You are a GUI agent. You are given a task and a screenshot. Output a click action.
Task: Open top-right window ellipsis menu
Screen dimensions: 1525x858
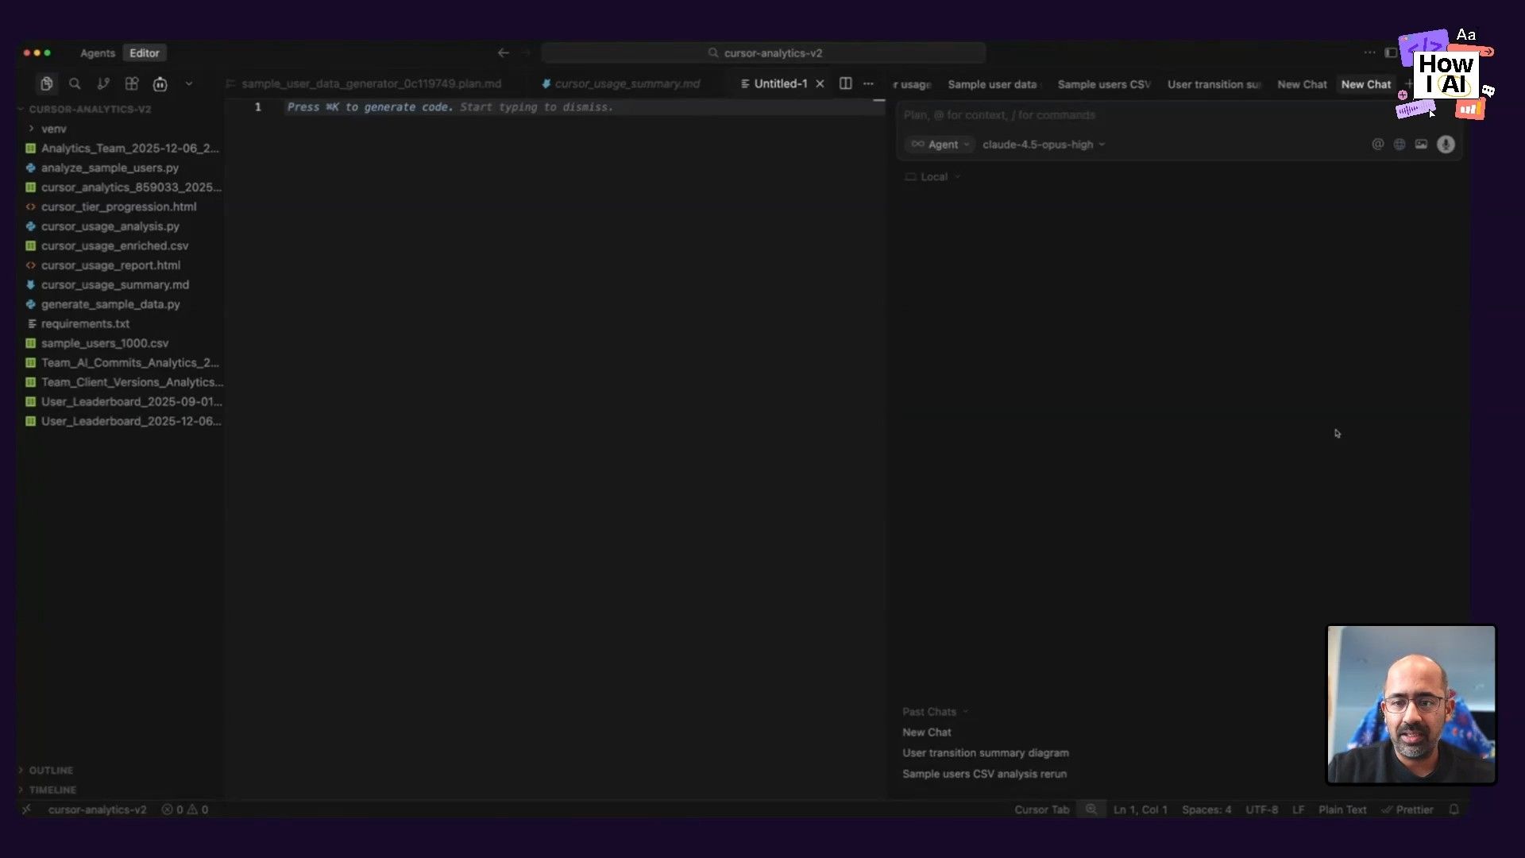coord(1370,52)
